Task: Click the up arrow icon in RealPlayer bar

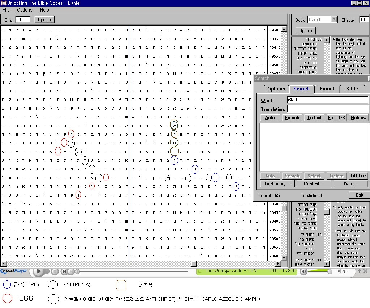Action: click(x=360, y=271)
